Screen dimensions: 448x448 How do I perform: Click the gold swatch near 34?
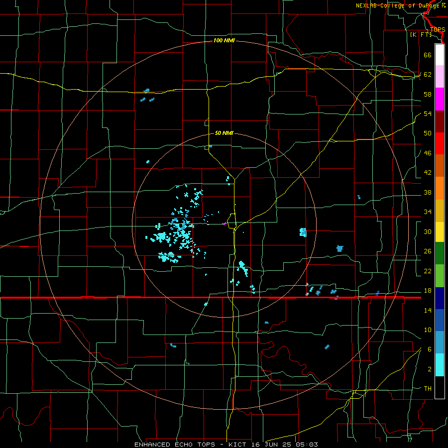click(x=440, y=211)
